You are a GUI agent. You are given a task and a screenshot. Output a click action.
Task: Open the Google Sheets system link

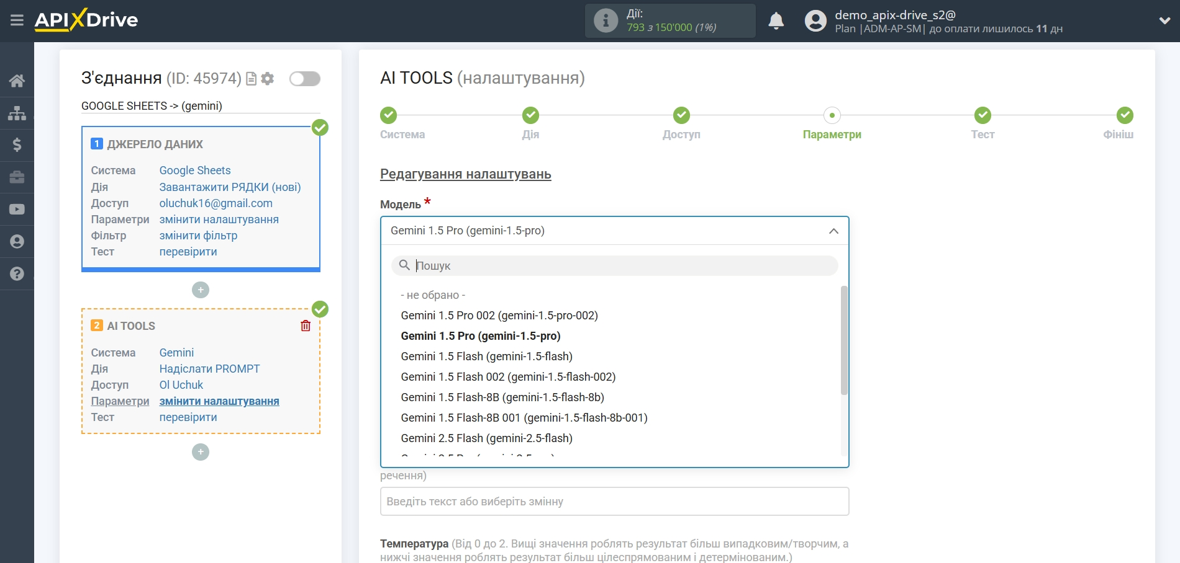(x=195, y=171)
